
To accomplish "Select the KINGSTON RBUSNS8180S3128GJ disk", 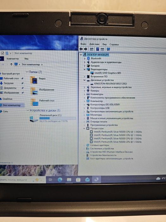I will [x=111, y=83].
